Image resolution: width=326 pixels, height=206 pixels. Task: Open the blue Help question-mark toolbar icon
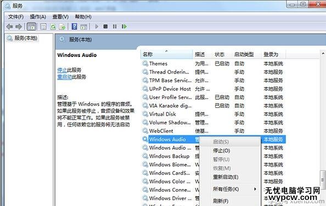pyautogui.click(x=74, y=26)
